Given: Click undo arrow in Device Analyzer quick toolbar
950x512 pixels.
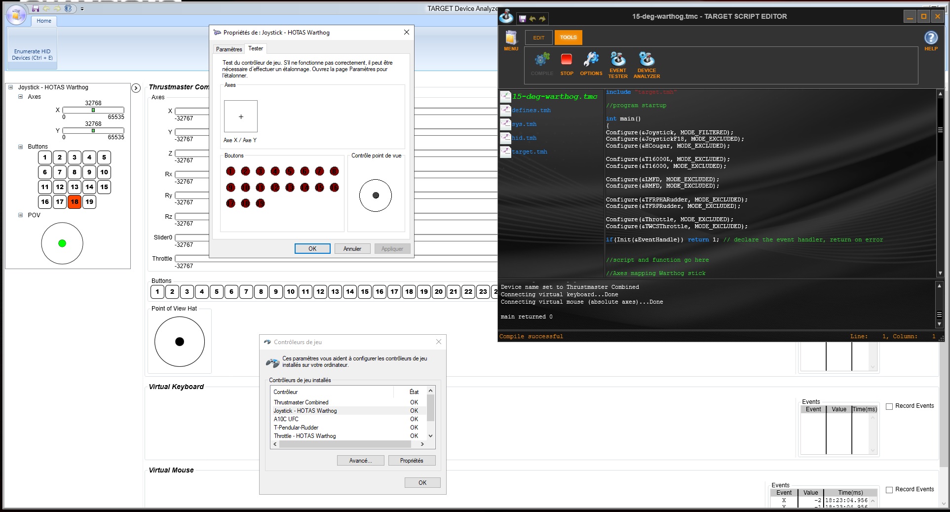Looking at the screenshot, I should click(x=46, y=8).
